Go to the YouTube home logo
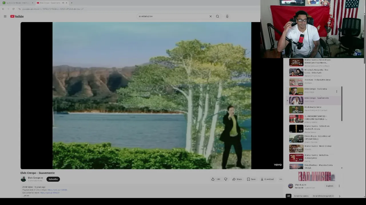Viewport: 366px width, 205px height. [17, 17]
